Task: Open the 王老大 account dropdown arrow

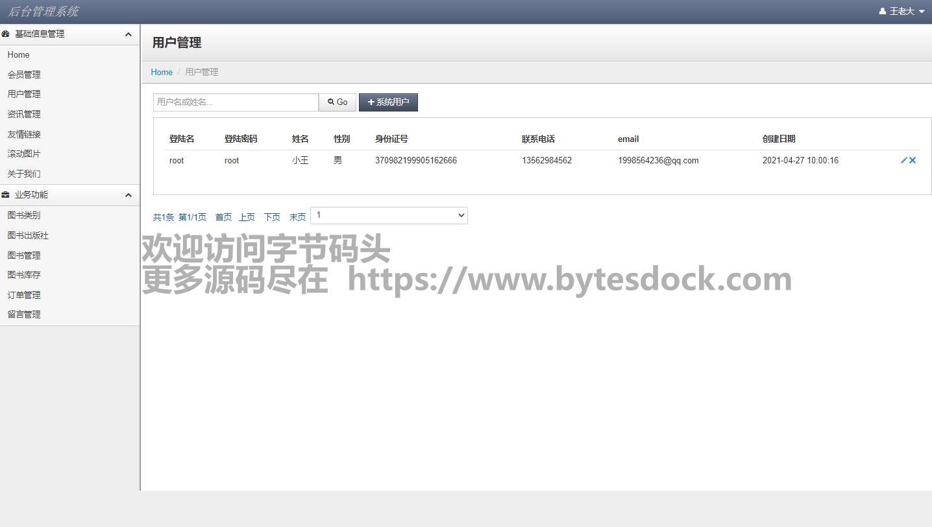Action: [x=922, y=12]
